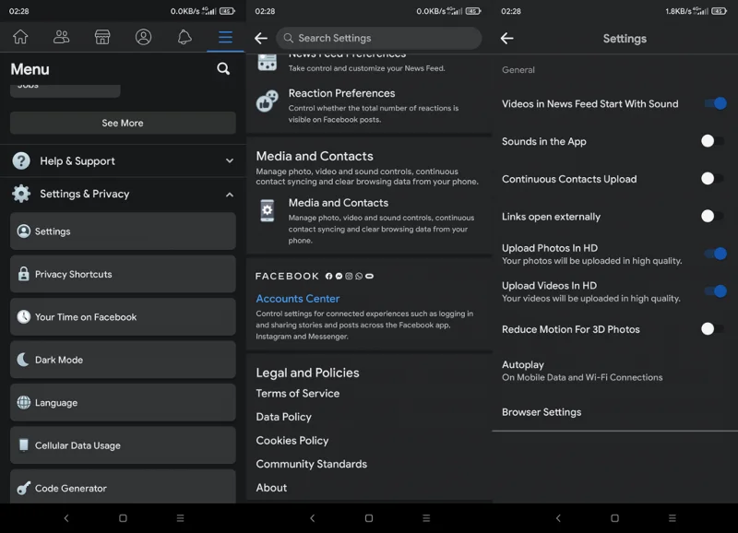This screenshot has height=533, width=738.
Task: Tap the Reaction Preferences thumbs-up icon
Action: point(267,101)
